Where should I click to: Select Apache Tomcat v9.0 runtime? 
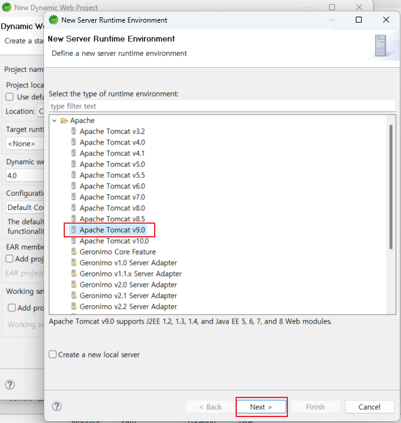(112, 230)
